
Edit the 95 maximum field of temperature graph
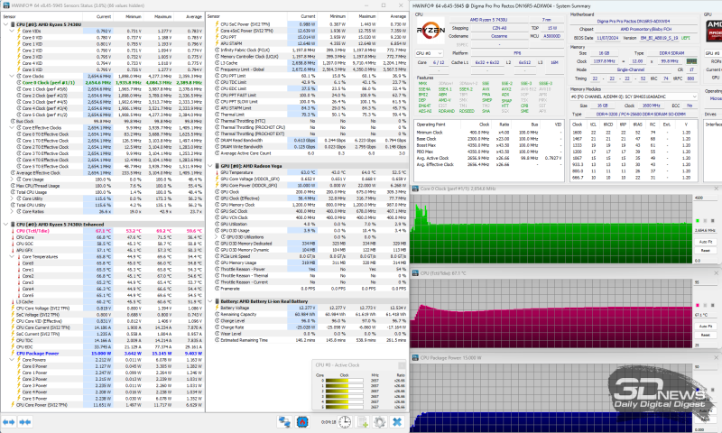tap(705, 282)
